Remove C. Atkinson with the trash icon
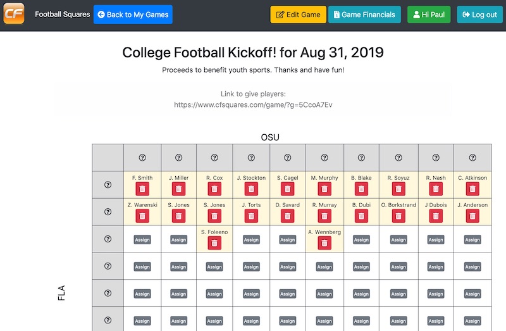 (x=472, y=189)
